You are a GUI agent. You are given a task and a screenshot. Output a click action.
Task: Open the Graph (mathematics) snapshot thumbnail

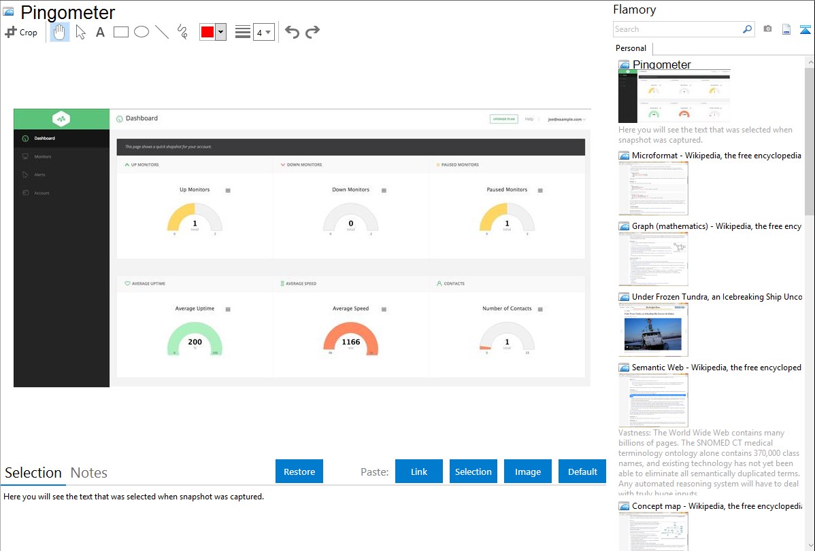(x=653, y=259)
